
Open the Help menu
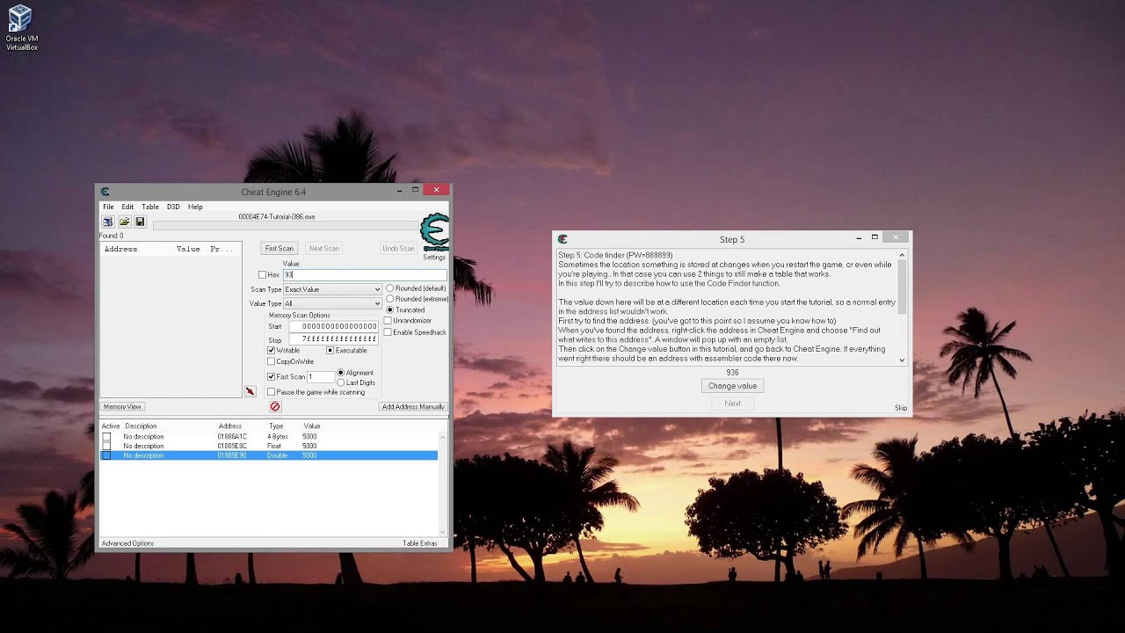point(195,207)
